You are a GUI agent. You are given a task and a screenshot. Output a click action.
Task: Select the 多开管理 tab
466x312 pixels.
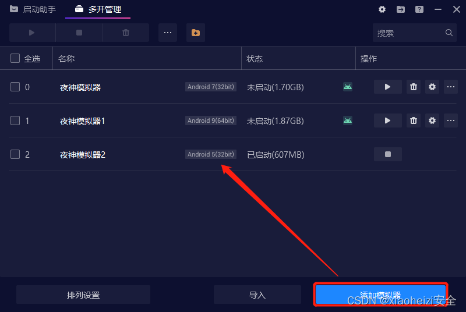point(98,9)
